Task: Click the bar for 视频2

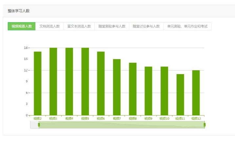Action: [x=37, y=83]
